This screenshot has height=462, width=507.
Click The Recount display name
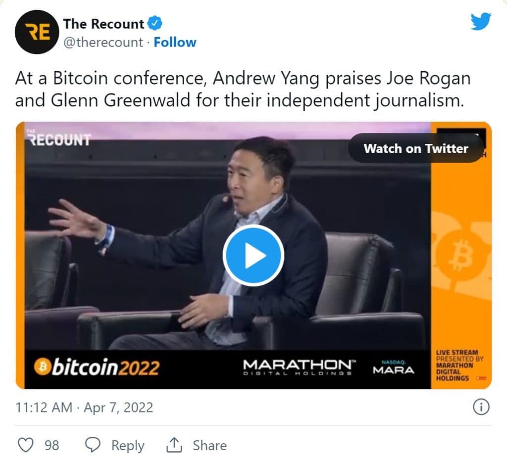pyautogui.click(x=103, y=24)
